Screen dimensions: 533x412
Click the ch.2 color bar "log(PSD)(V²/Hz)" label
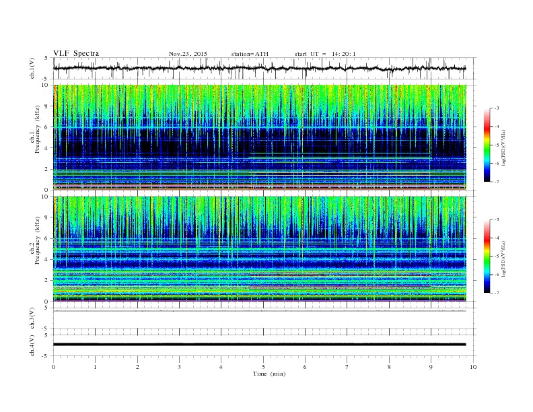coord(504,259)
